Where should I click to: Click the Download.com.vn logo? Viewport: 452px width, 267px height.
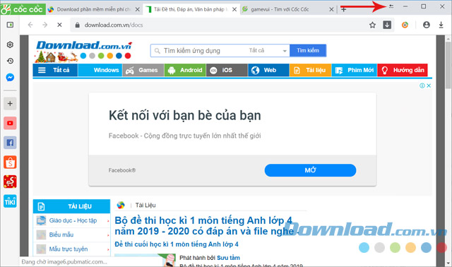(x=83, y=51)
